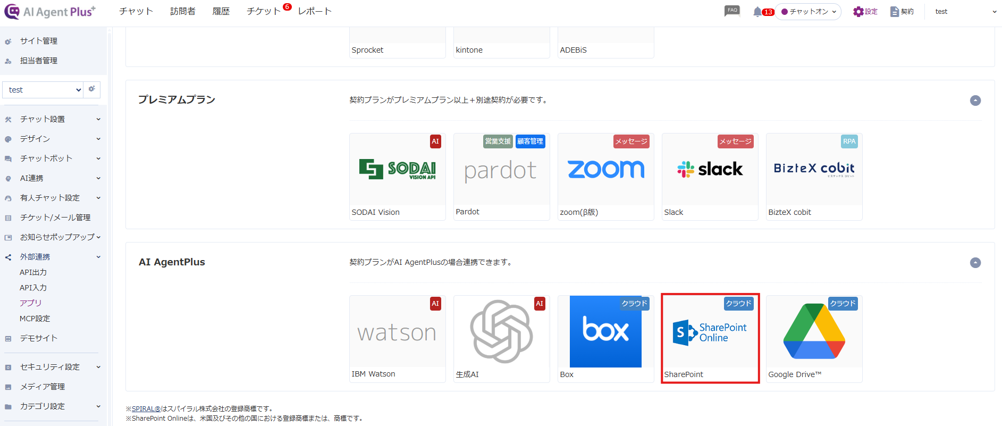Collapse the AI AgentPlus section arrow
The height and width of the screenshot is (426, 1002).
(975, 263)
